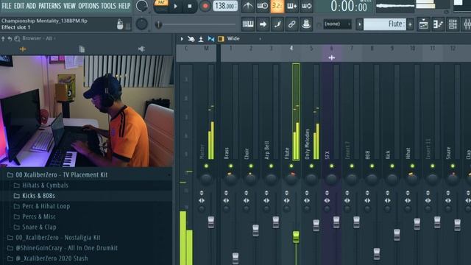
Task: Click the song position slider handle
Action: 159,24
